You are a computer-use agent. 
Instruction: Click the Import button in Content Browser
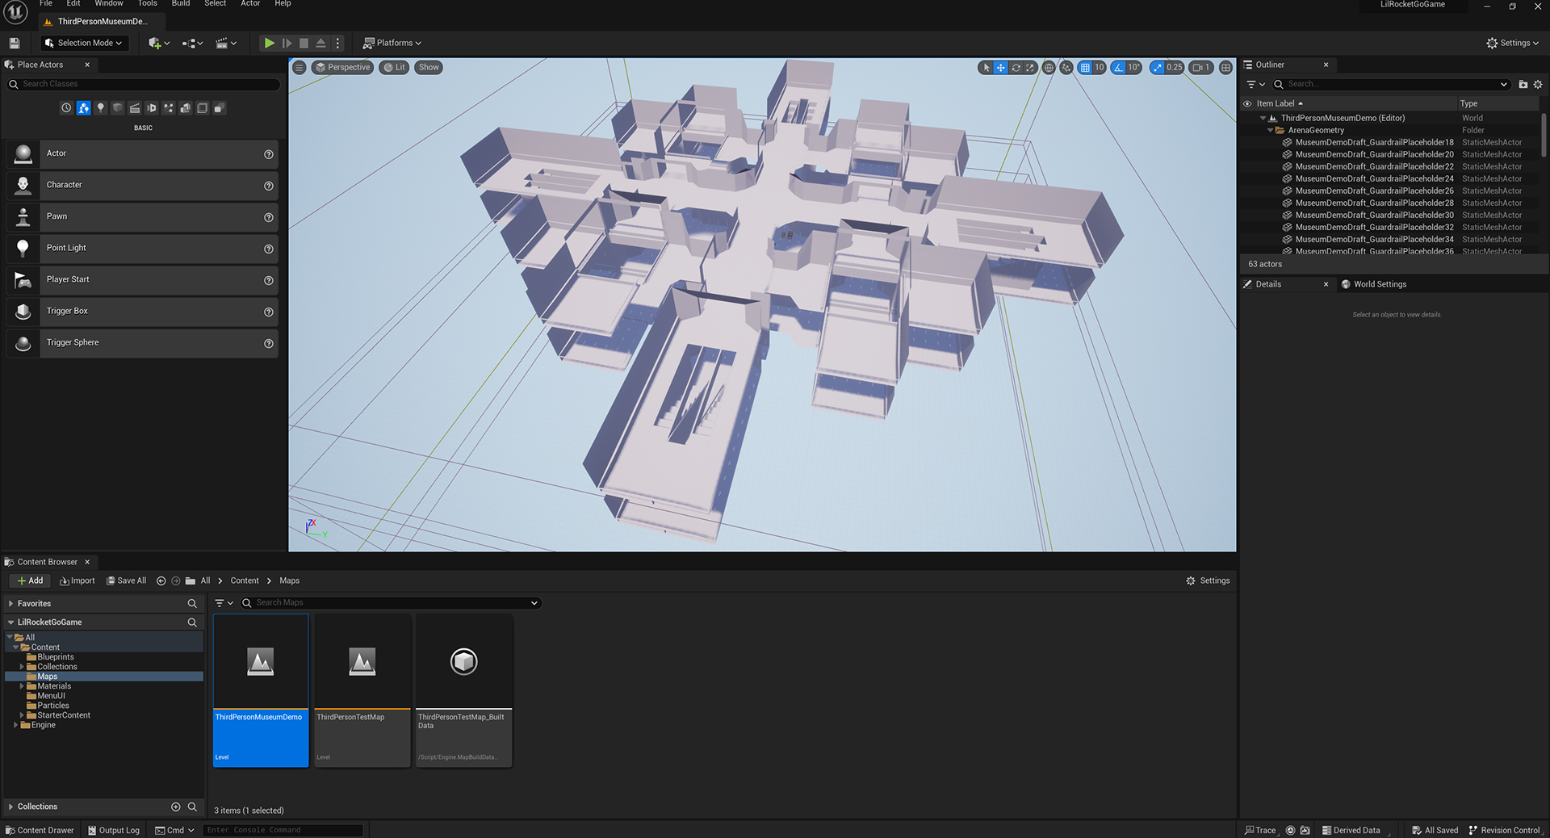77,580
